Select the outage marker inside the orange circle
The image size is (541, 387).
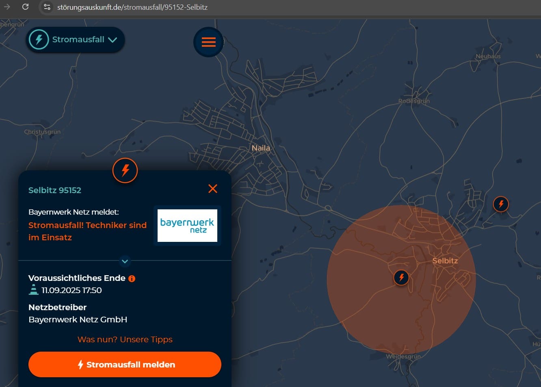(401, 278)
